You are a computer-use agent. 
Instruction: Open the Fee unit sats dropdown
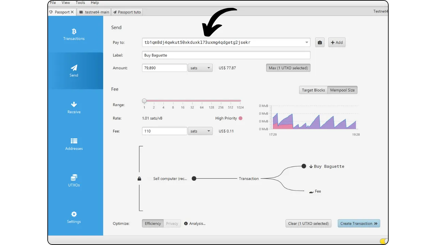click(200, 131)
